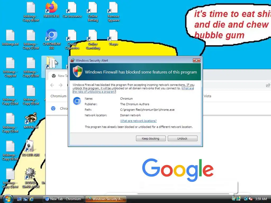Click Chromium's back navigation arrow
271x203 pixels.
pos(52,85)
